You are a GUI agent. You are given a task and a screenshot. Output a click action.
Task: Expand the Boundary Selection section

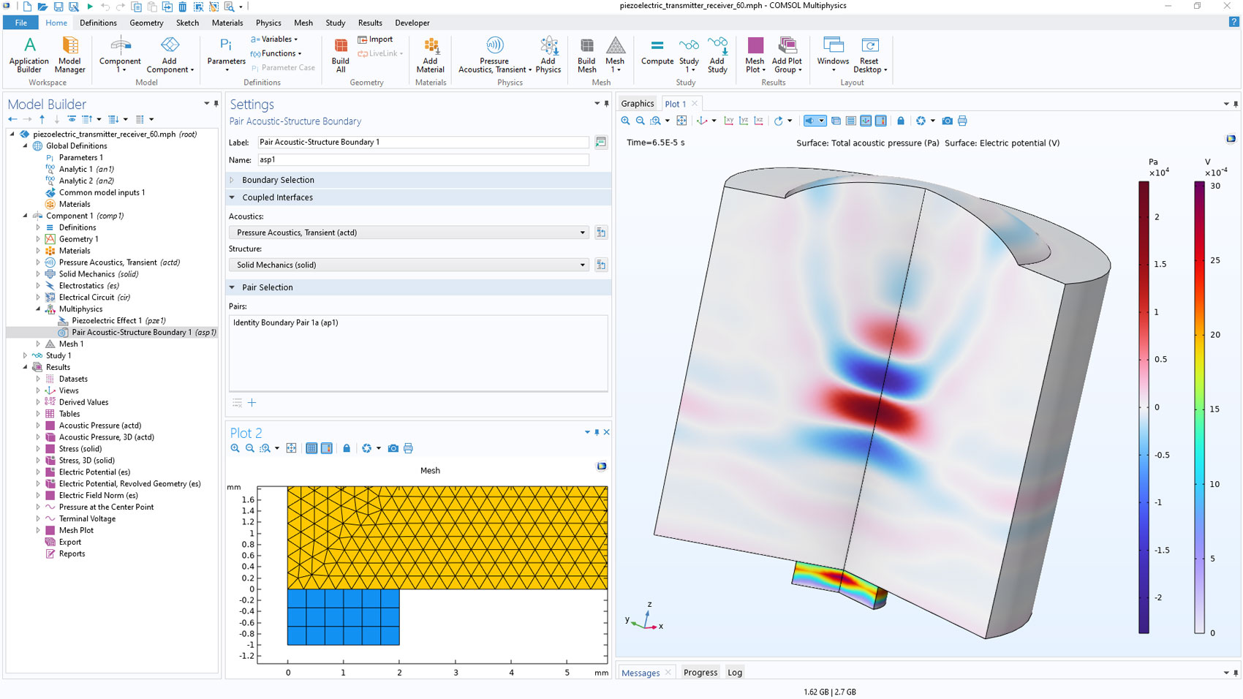pyautogui.click(x=278, y=180)
